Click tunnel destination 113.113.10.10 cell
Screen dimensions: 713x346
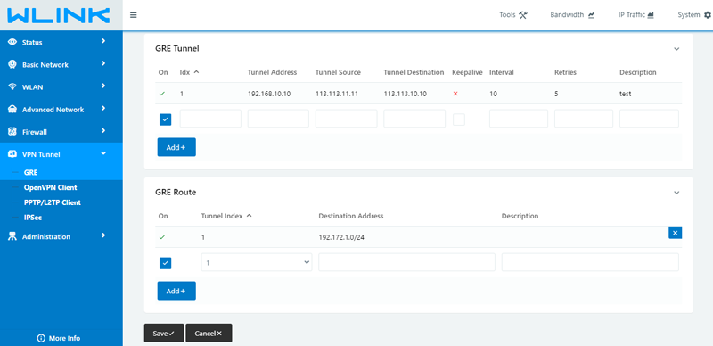406,95
